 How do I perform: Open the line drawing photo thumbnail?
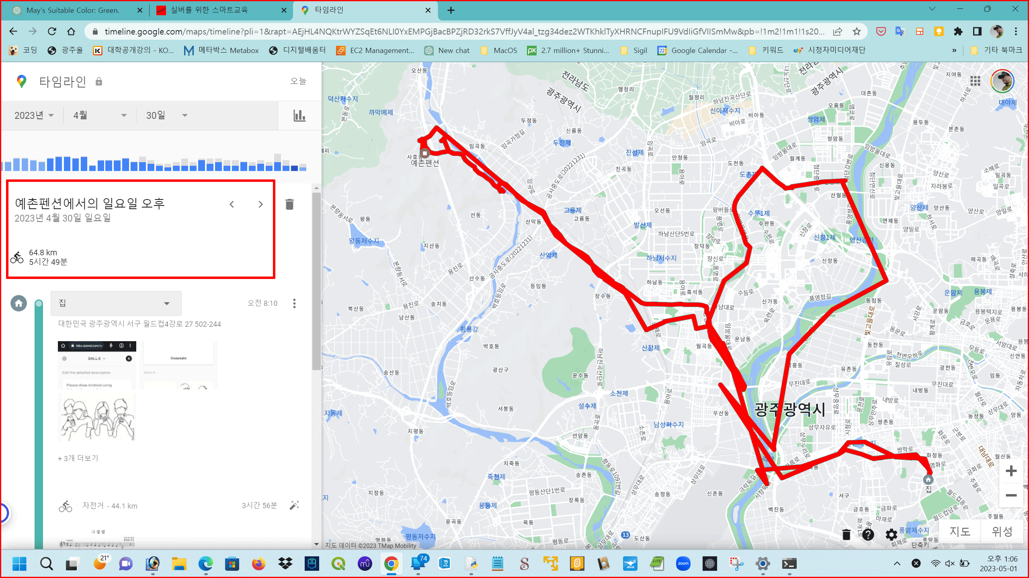coord(97,417)
